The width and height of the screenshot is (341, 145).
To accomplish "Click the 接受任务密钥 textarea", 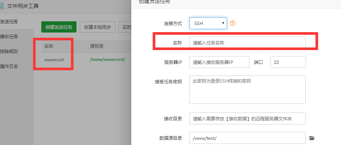I will point(248,90).
